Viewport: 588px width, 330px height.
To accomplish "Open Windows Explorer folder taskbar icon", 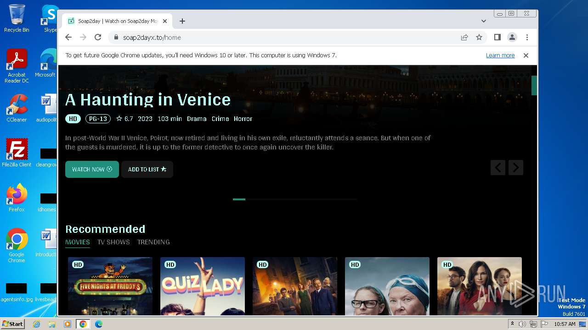I will coord(52,324).
